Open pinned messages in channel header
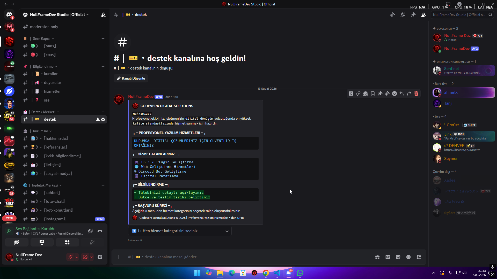497x279 pixels. [413, 15]
